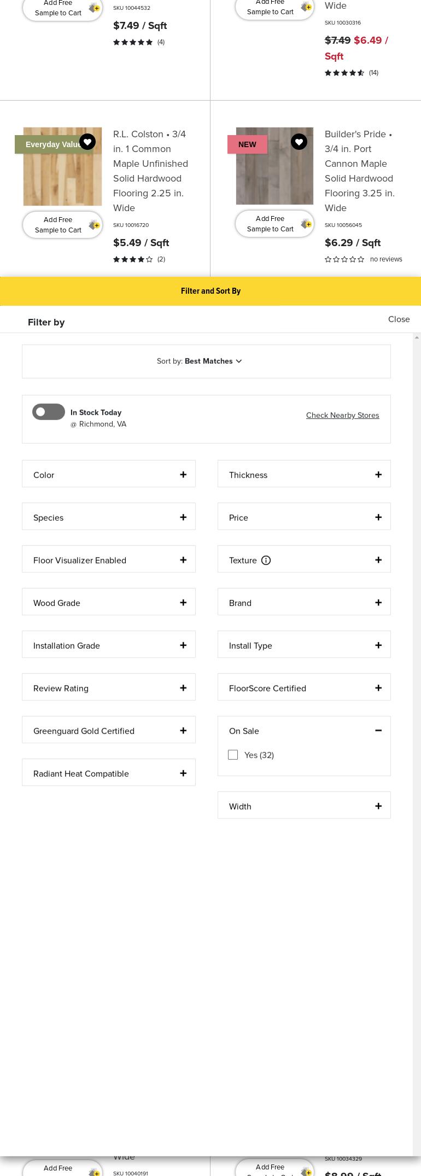Add free sample of R.L. Colston Maple
The image size is (421, 1176).
point(62,225)
